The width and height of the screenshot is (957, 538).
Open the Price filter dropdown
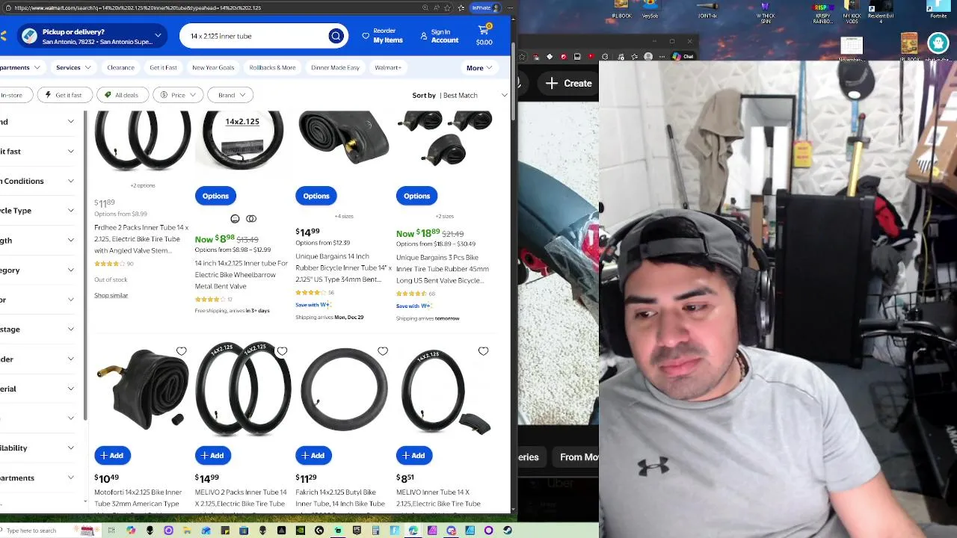pos(178,95)
